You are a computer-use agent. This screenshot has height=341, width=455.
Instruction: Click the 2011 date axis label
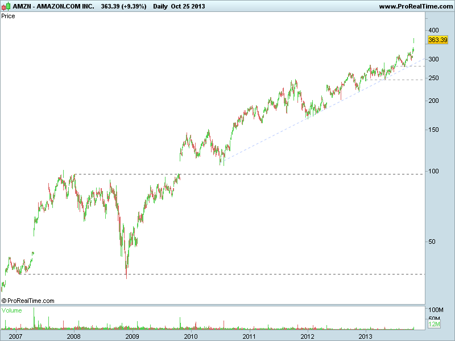[x=249, y=336]
